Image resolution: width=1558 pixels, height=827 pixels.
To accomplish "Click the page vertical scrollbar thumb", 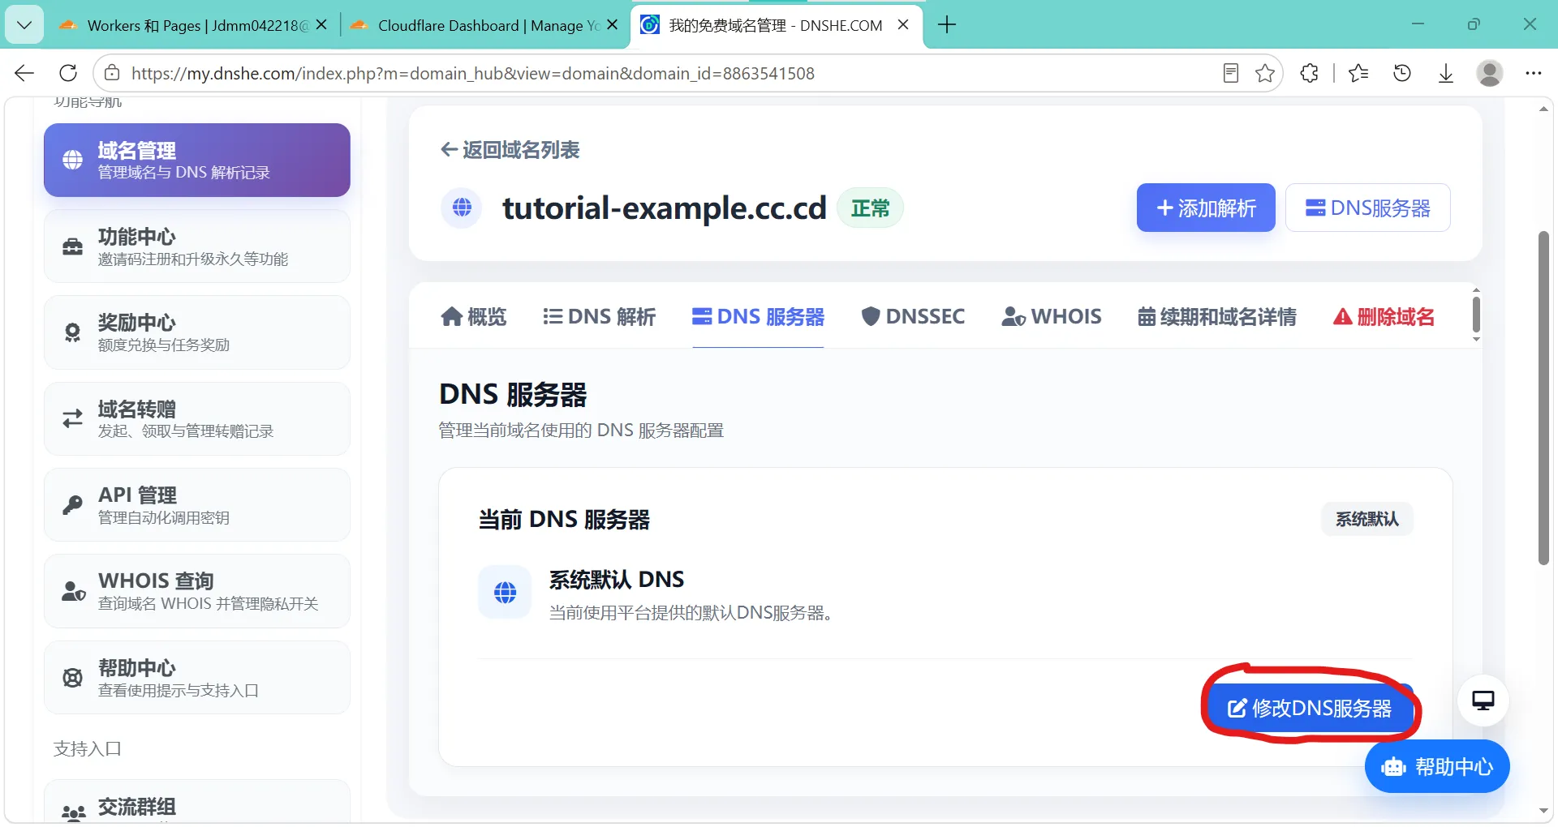I will (x=1543, y=397).
